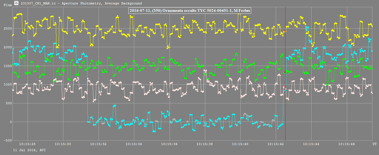
Task: Click the Ornamenta occults TYC 5024-00451-1 chart title
Action: pyautogui.click(x=189, y=10)
